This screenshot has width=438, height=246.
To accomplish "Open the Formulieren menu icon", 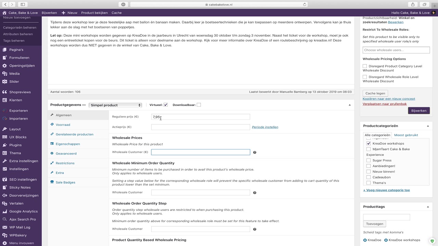I will tap(4, 58).
